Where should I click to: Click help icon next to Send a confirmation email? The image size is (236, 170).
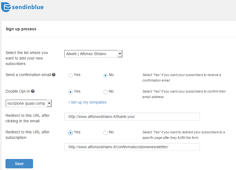click(54, 75)
